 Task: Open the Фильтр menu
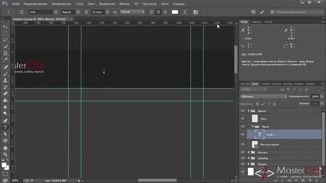click(124, 4)
